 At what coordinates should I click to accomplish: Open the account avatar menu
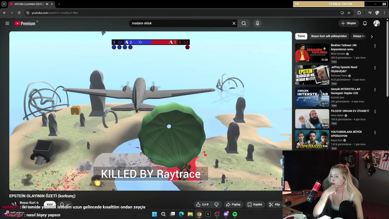pyautogui.click(x=377, y=23)
